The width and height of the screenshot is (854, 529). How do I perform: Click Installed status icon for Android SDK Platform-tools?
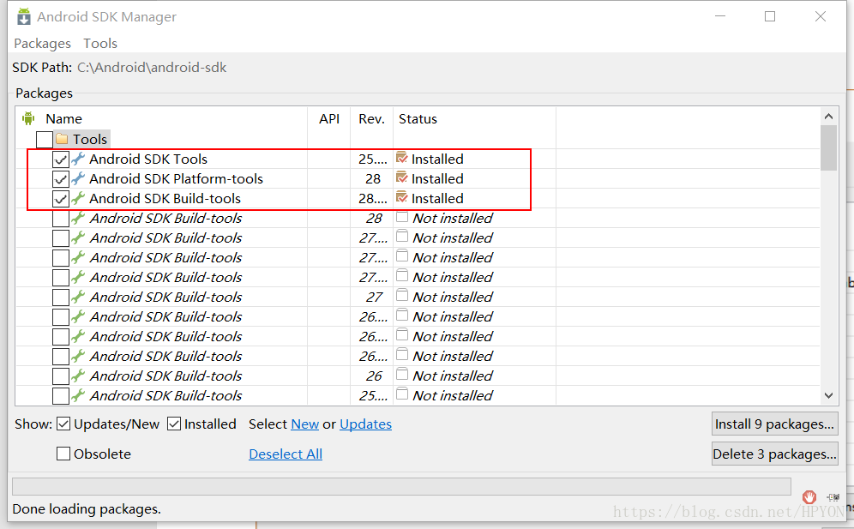point(402,177)
